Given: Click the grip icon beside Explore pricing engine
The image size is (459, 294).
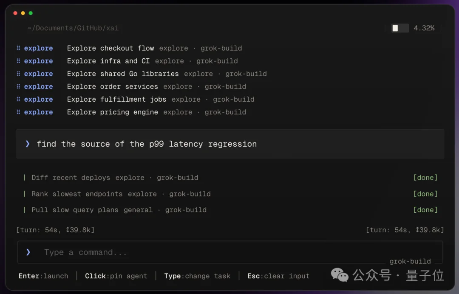Looking at the screenshot, I should pyautogui.click(x=18, y=112).
